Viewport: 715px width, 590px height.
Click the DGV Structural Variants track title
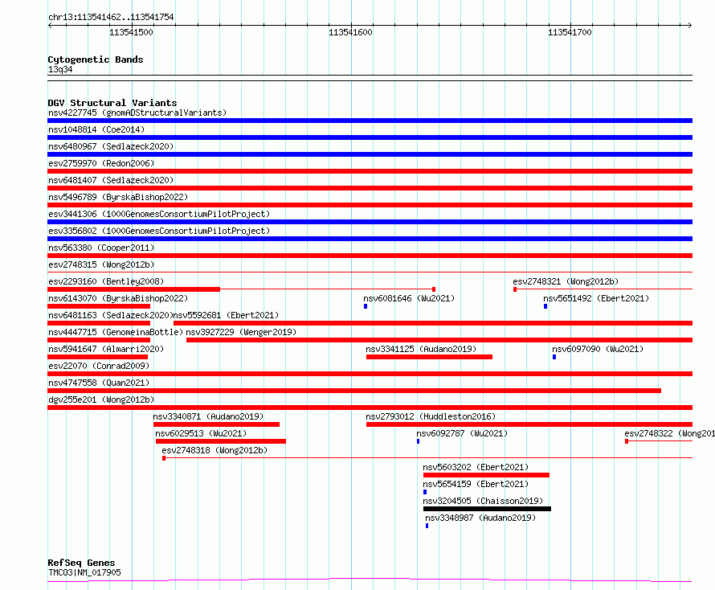point(112,103)
